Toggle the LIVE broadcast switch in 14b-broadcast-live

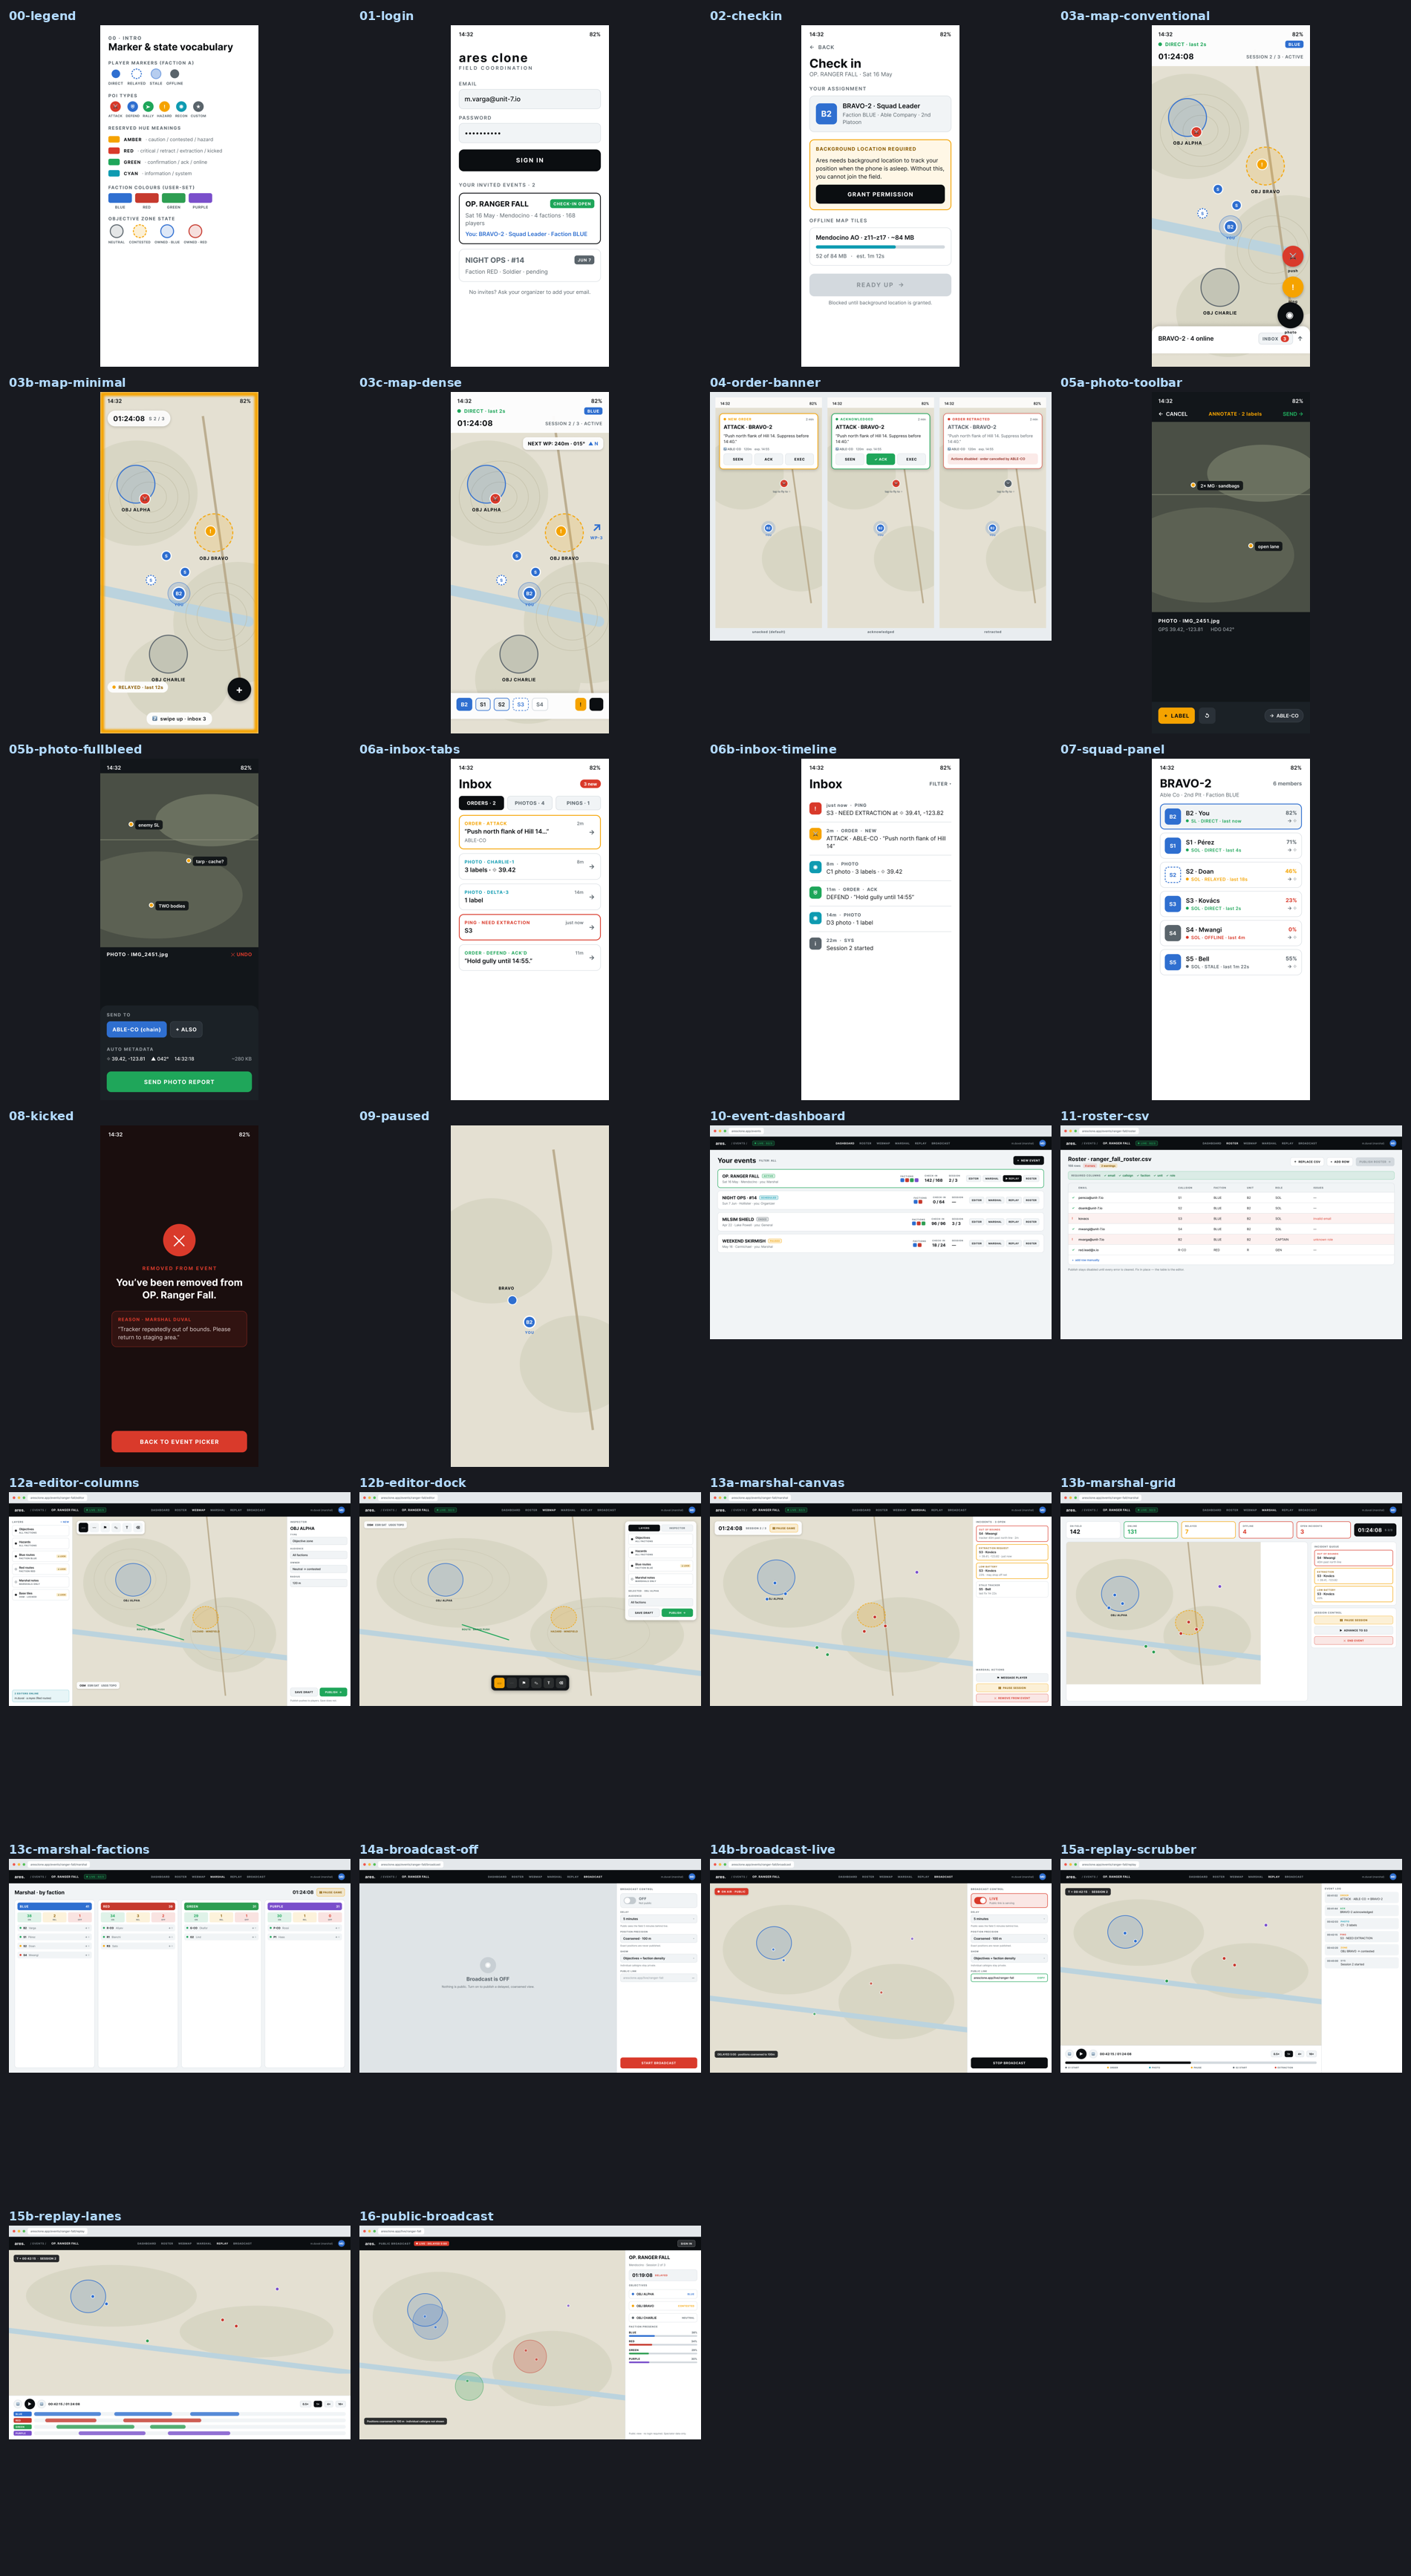tap(981, 1901)
